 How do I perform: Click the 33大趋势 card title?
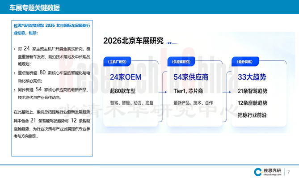point(252,77)
